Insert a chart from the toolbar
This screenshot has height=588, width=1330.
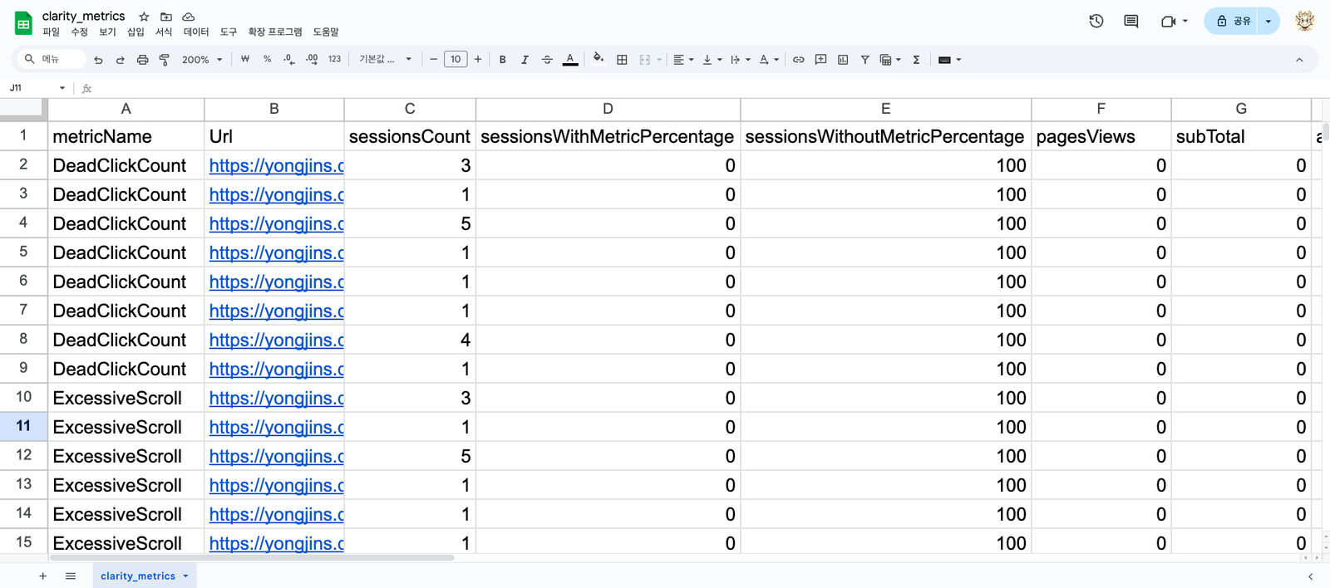(843, 60)
